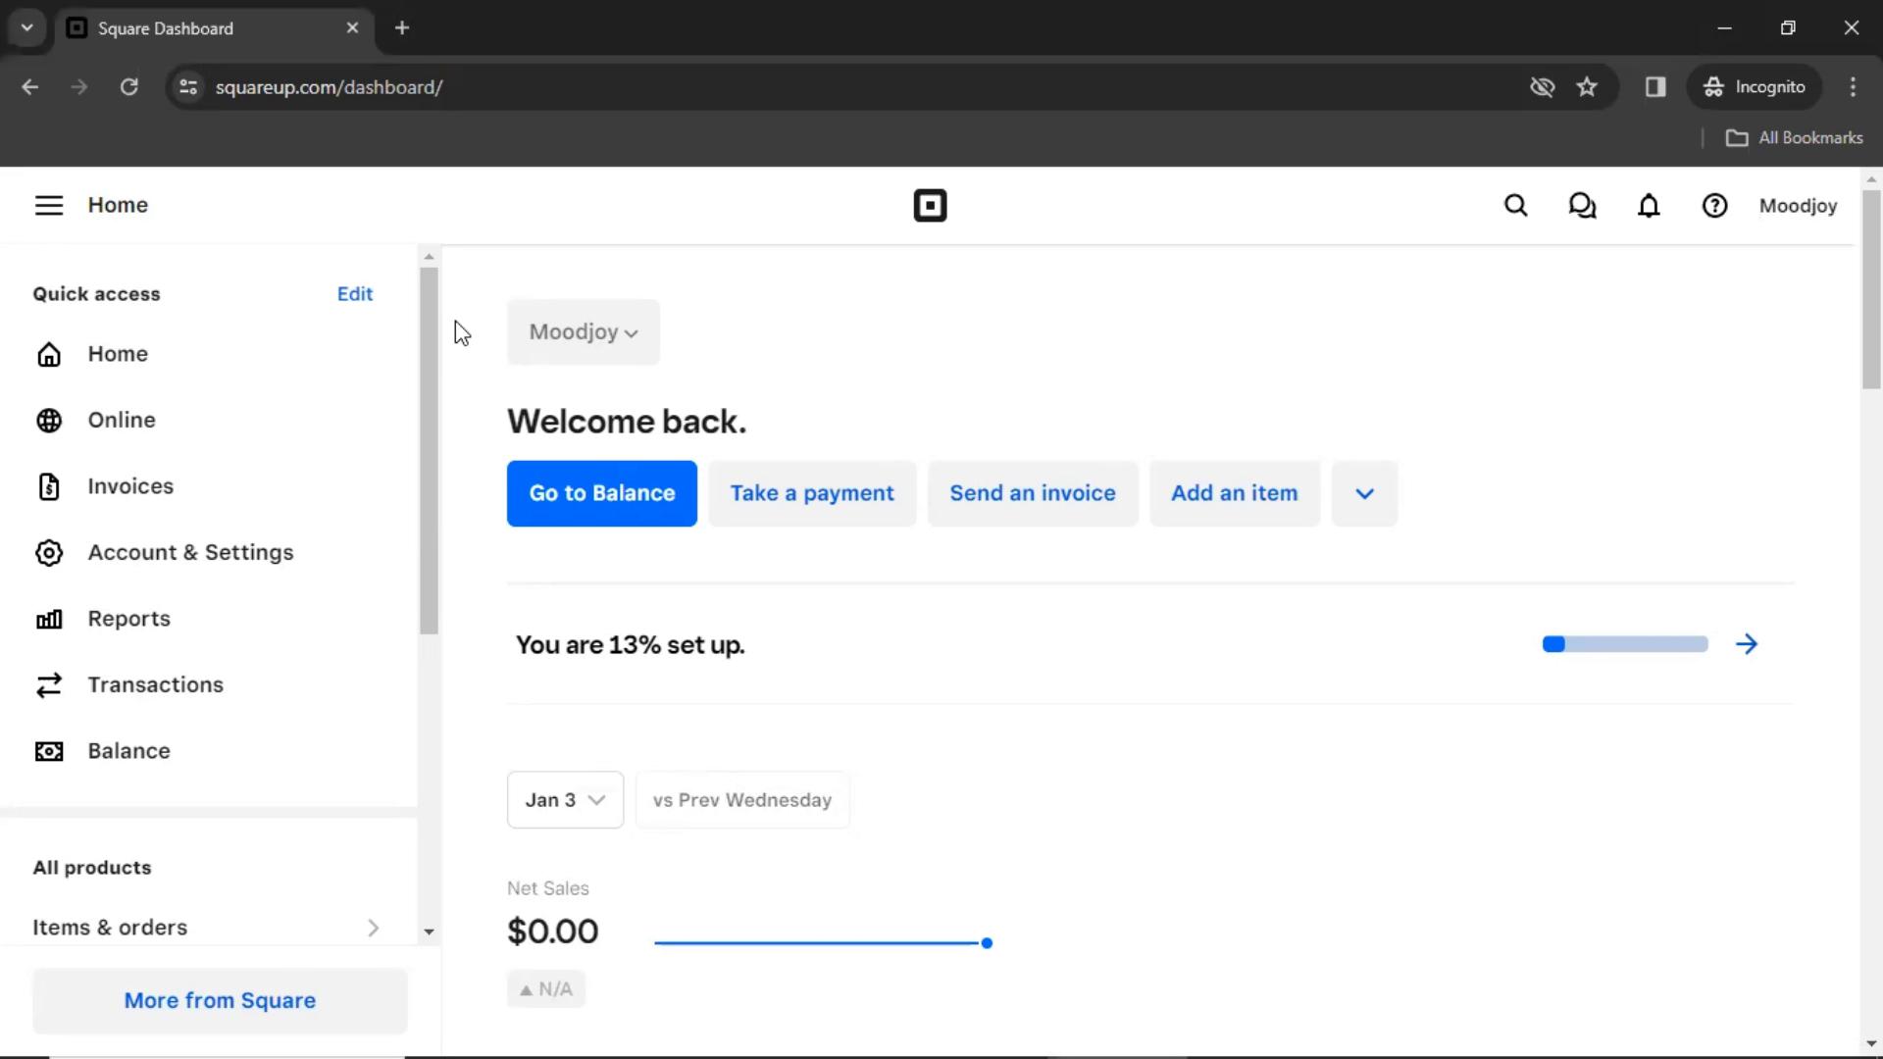Click the Reports sidebar icon

48,618
